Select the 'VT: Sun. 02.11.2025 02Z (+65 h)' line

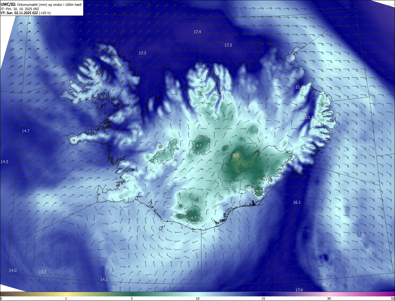(26, 13)
